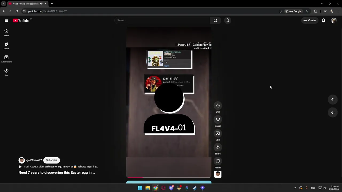Viewport: 342px width, 192px height.
Task: Open Discord from the taskbar
Action: [x=171, y=188]
